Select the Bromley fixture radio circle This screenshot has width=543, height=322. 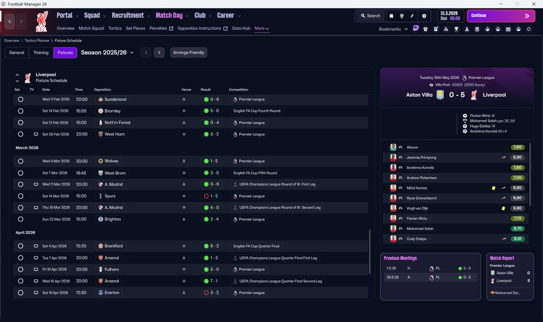point(20,111)
